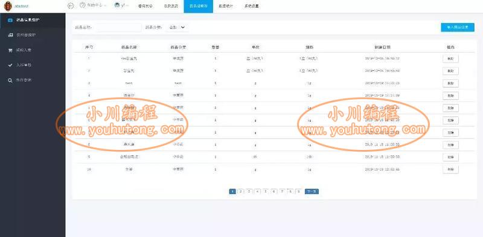This screenshot has width=483, height=237.
Task: Switch to the 数据统计 tab
Action: (x=226, y=6)
